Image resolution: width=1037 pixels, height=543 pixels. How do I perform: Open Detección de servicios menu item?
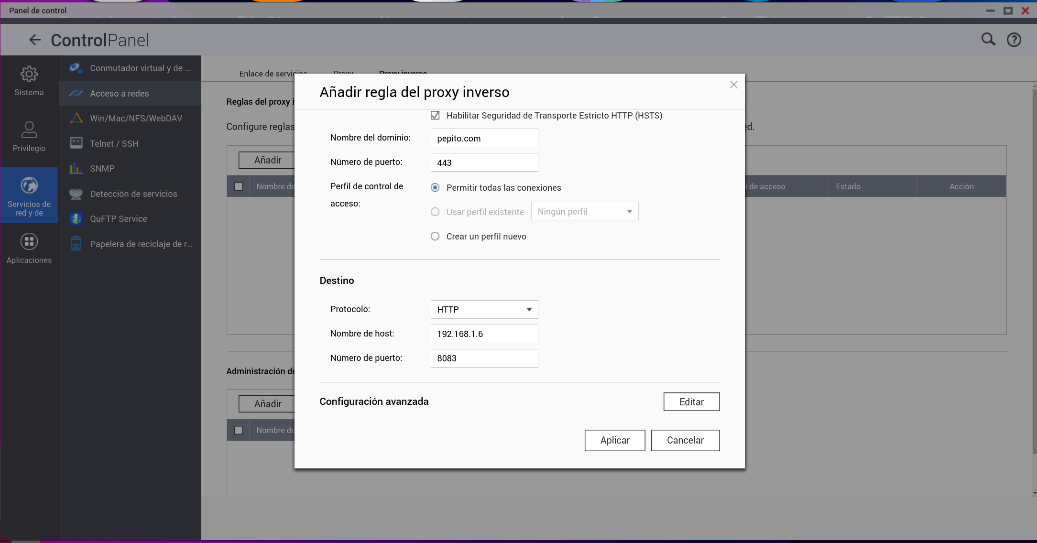(133, 194)
